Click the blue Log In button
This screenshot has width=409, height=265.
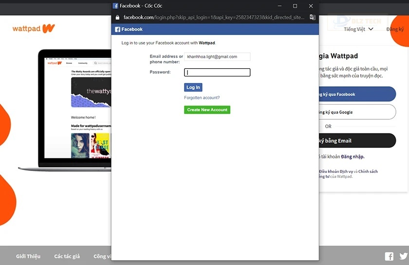click(x=193, y=87)
